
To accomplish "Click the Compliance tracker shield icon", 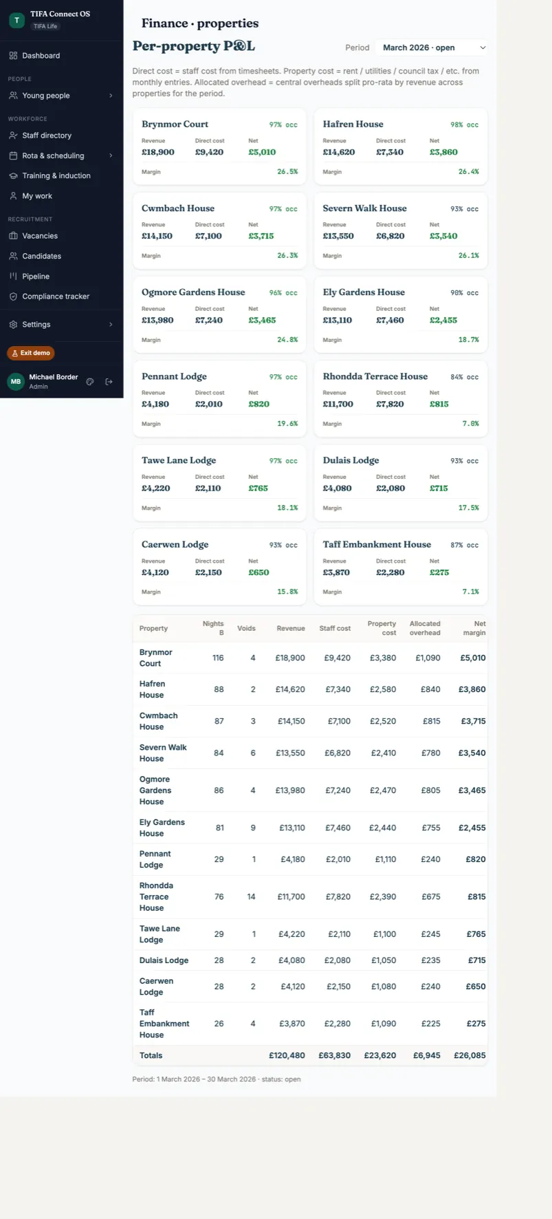I will pyautogui.click(x=13, y=296).
